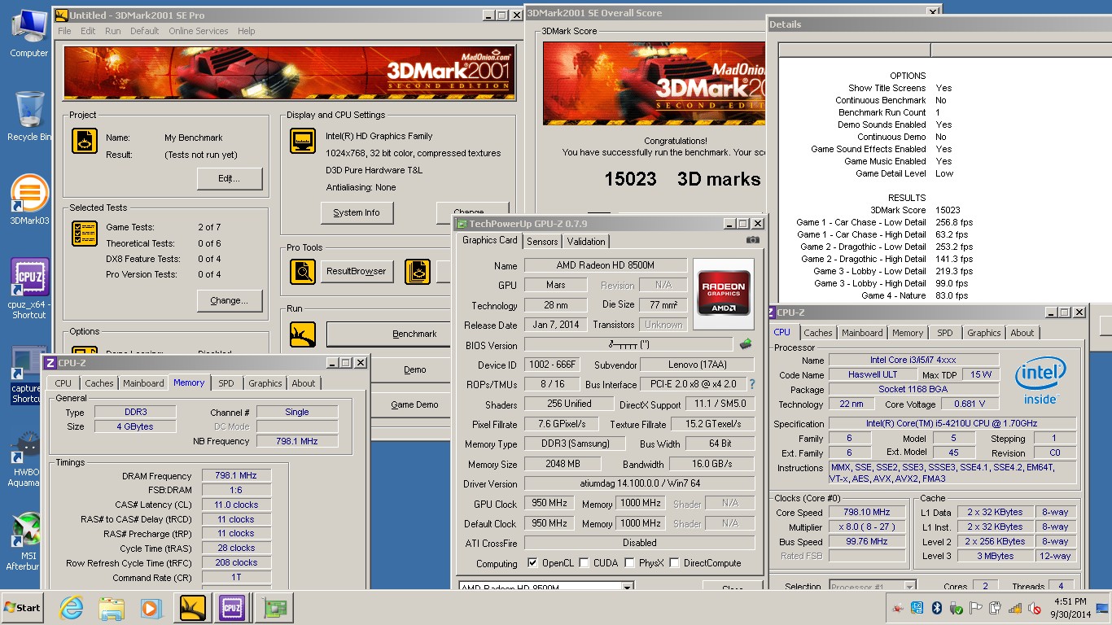
Task: Click the CPU-Z Specification field
Action: coord(952,423)
